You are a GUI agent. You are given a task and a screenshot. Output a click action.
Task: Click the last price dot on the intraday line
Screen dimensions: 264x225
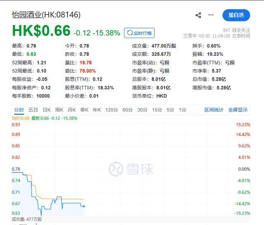[x=84, y=206]
